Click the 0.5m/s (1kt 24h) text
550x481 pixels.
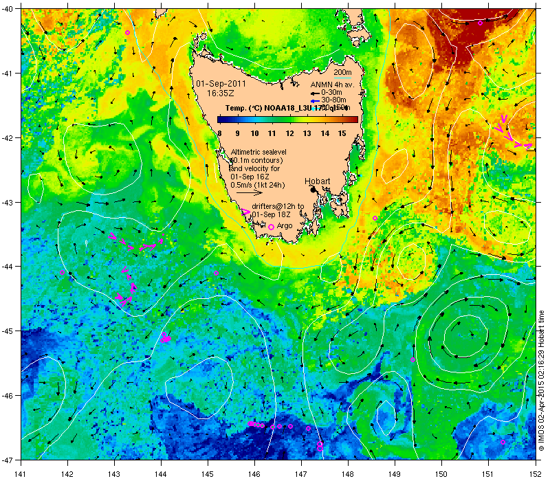[x=258, y=185]
